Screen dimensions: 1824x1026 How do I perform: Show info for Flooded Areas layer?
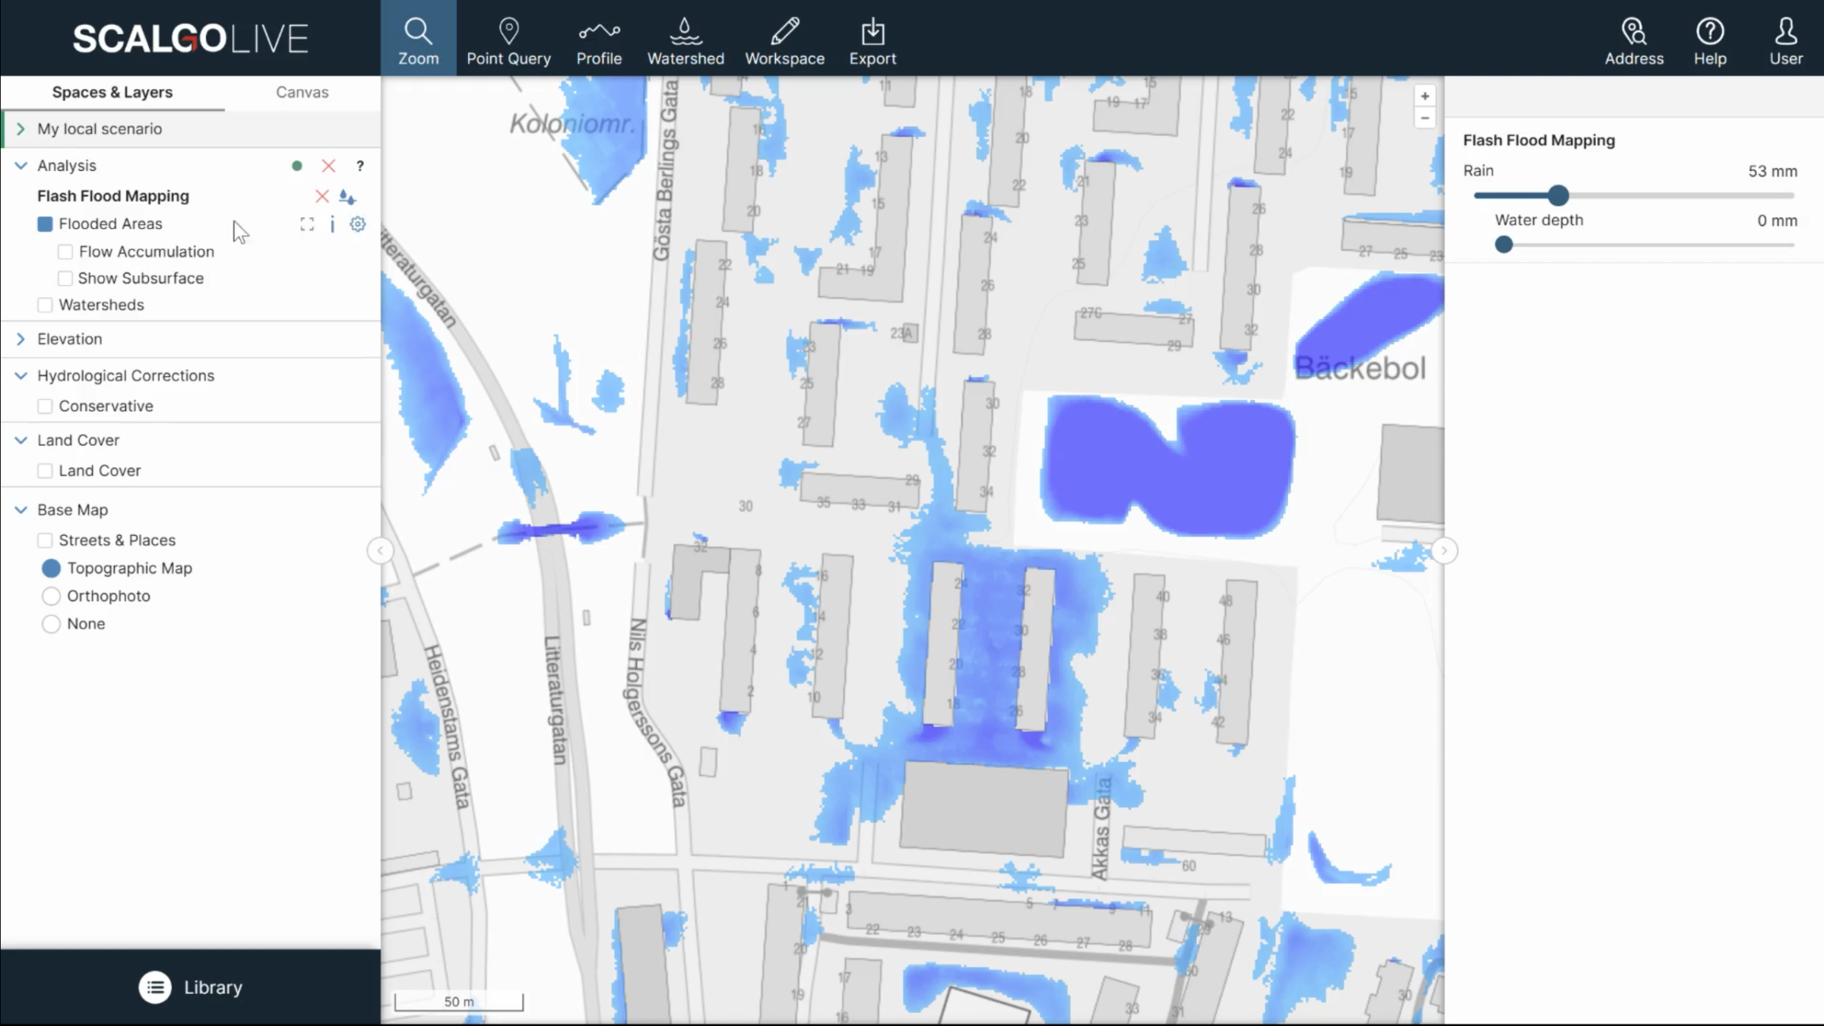point(332,224)
